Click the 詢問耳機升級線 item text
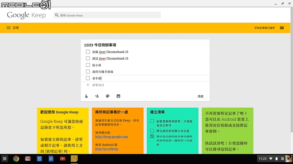Screen dimensions: 293x164 tap(103, 72)
